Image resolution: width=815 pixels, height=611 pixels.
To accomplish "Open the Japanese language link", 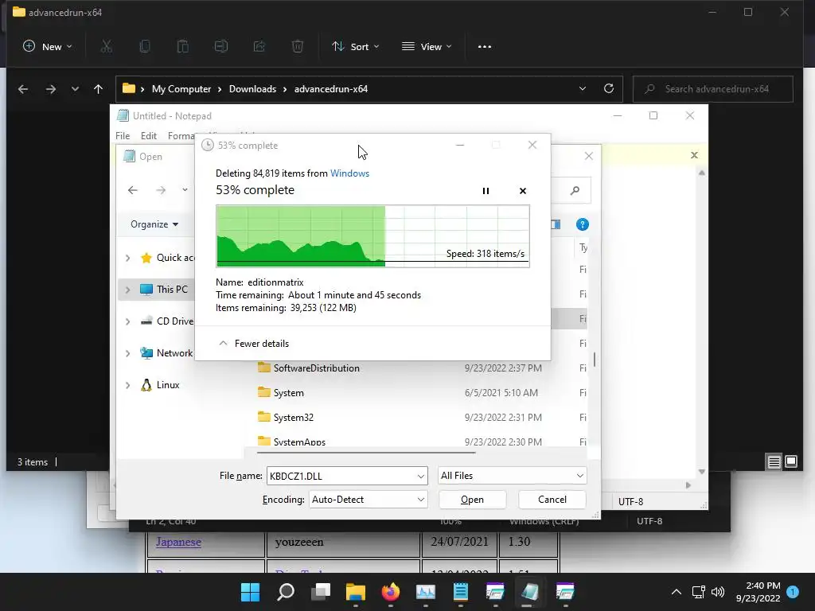I will point(178,542).
